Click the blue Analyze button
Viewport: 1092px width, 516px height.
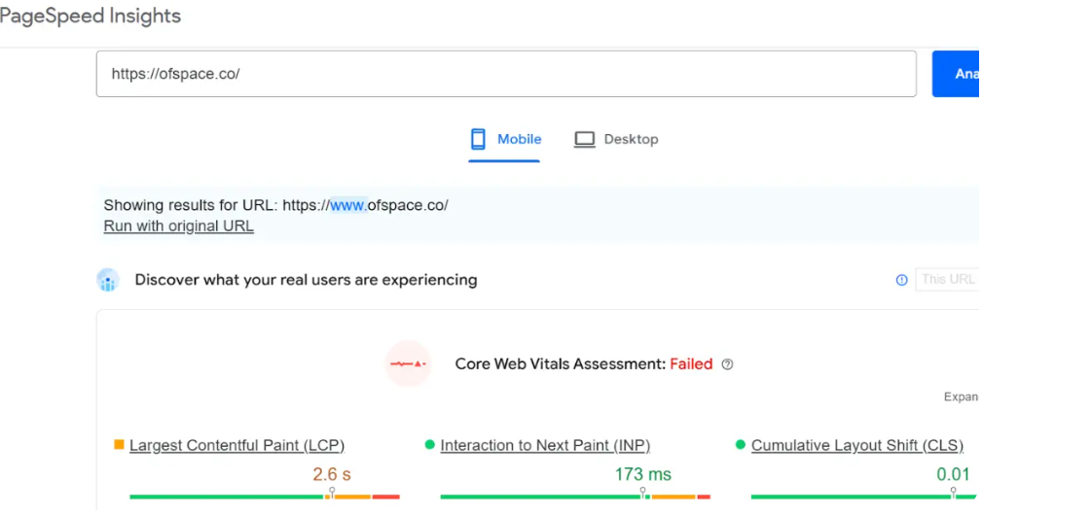[x=956, y=74]
